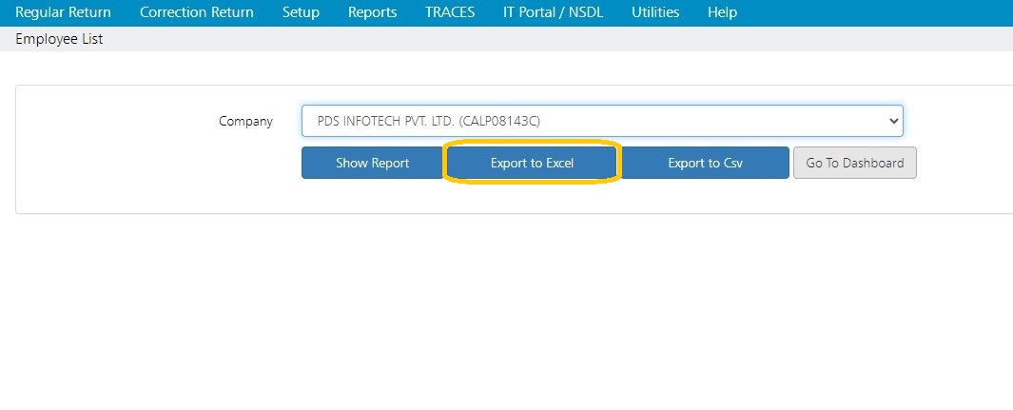The height and width of the screenshot is (410, 1013).
Task: Open the Correction Return menu
Action: point(196,12)
